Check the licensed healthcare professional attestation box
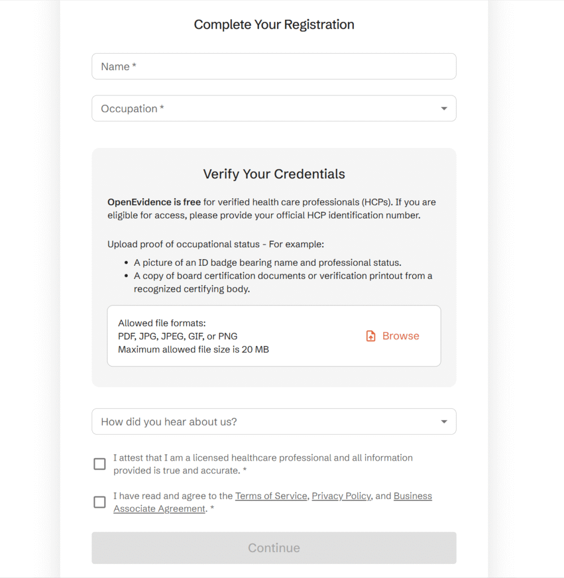This screenshot has height=578, width=564. [99, 464]
